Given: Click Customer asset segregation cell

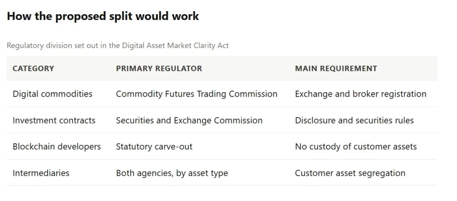Looking at the screenshot, I should coord(350,173).
